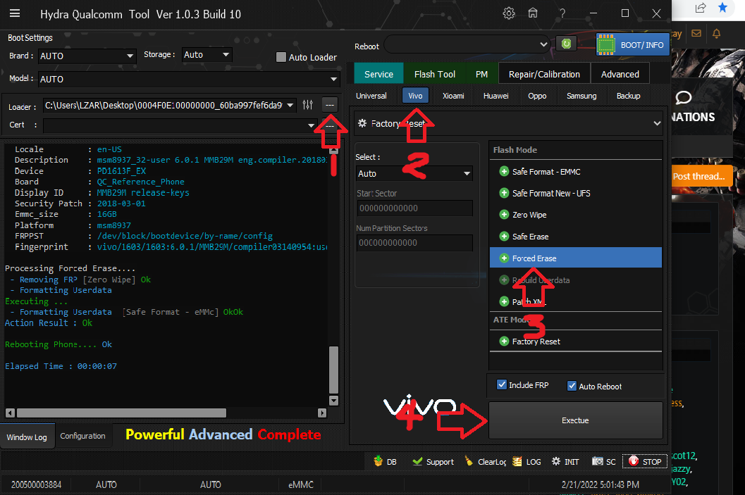
Task: Select the Patch XML flash option
Action: click(x=575, y=301)
